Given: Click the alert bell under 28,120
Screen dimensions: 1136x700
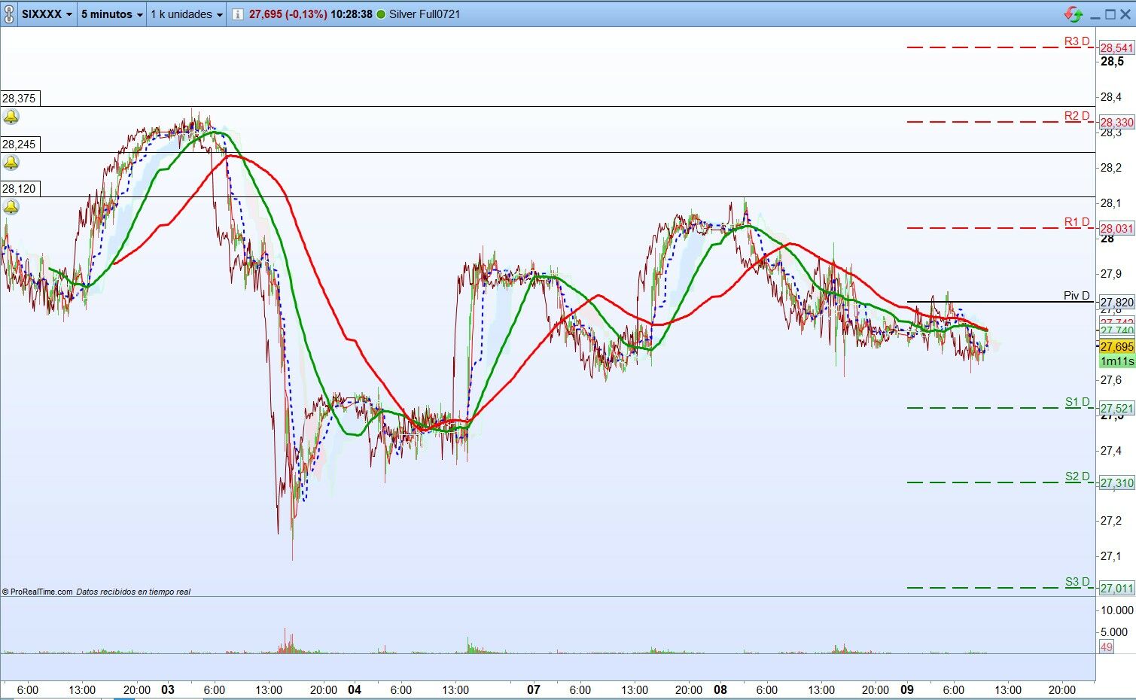Looking at the screenshot, I should coord(11,207).
